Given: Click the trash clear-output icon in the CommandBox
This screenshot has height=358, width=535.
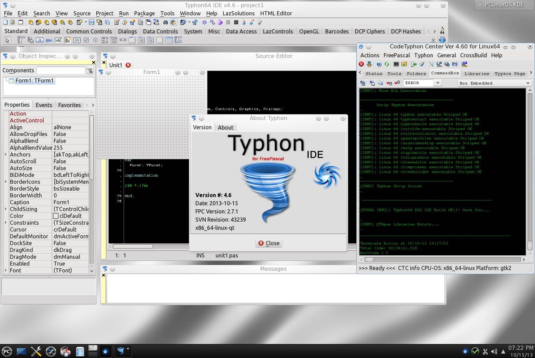Looking at the screenshot, I should click(x=363, y=83).
